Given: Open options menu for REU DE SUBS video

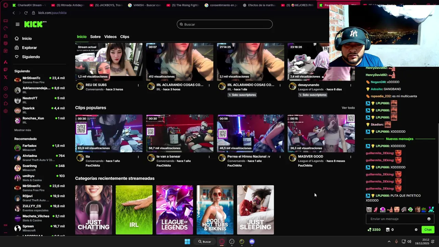Looking at the screenshot, I should [138, 85].
